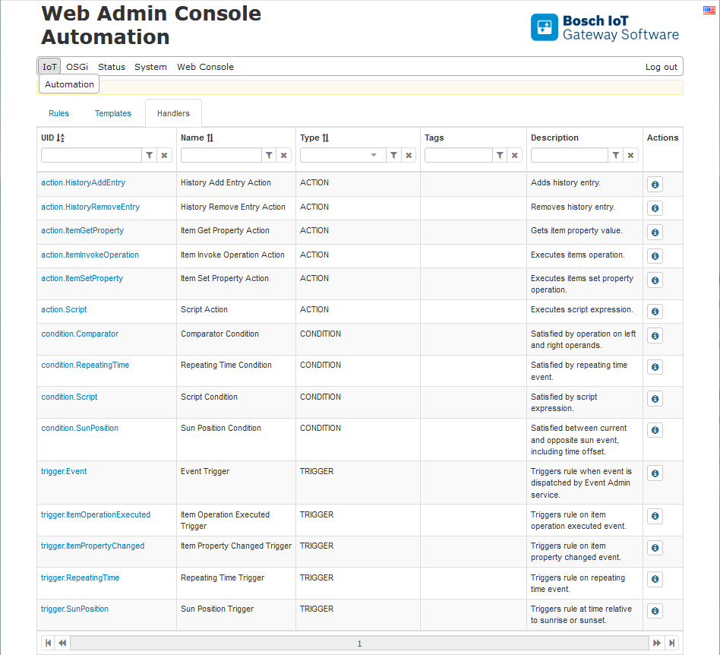Open info for condition.Comparator handler

[655, 336]
